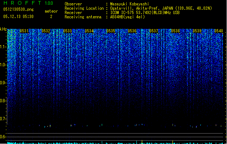Click the 0533 time marker

(x=67, y=31)
